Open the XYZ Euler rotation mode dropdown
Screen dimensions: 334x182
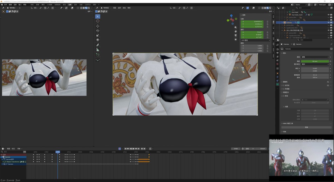[x=256, y=40]
